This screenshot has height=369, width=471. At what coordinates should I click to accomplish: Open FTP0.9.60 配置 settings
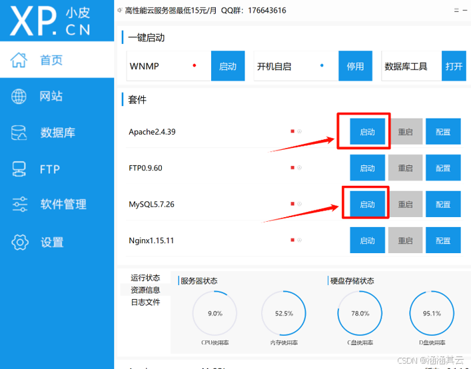[x=443, y=168]
